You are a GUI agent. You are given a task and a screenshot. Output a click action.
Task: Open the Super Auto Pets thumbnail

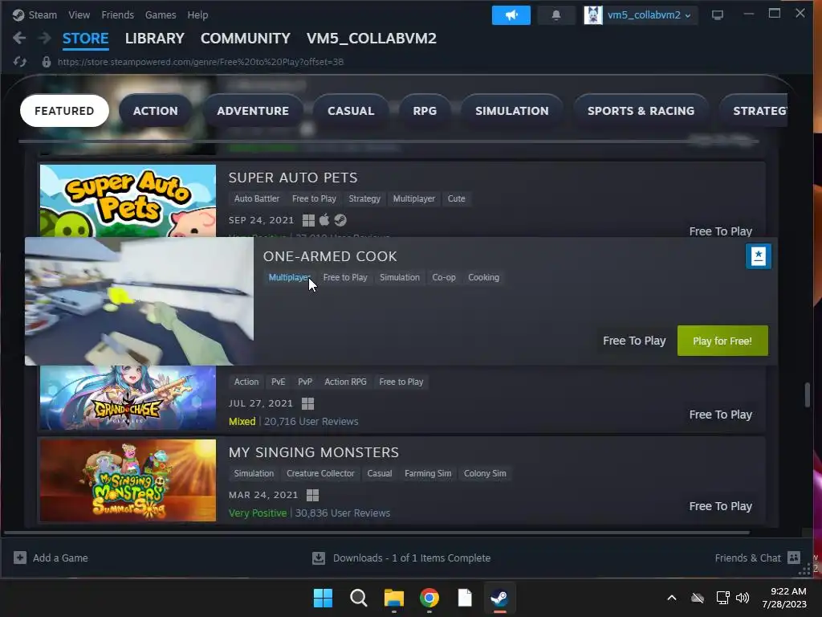(128, 201)
